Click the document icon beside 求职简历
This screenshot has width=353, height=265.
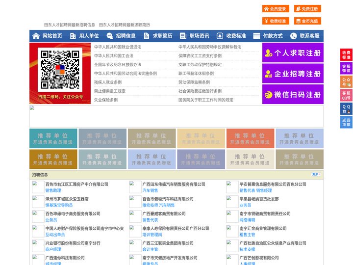tap(146, 36)
